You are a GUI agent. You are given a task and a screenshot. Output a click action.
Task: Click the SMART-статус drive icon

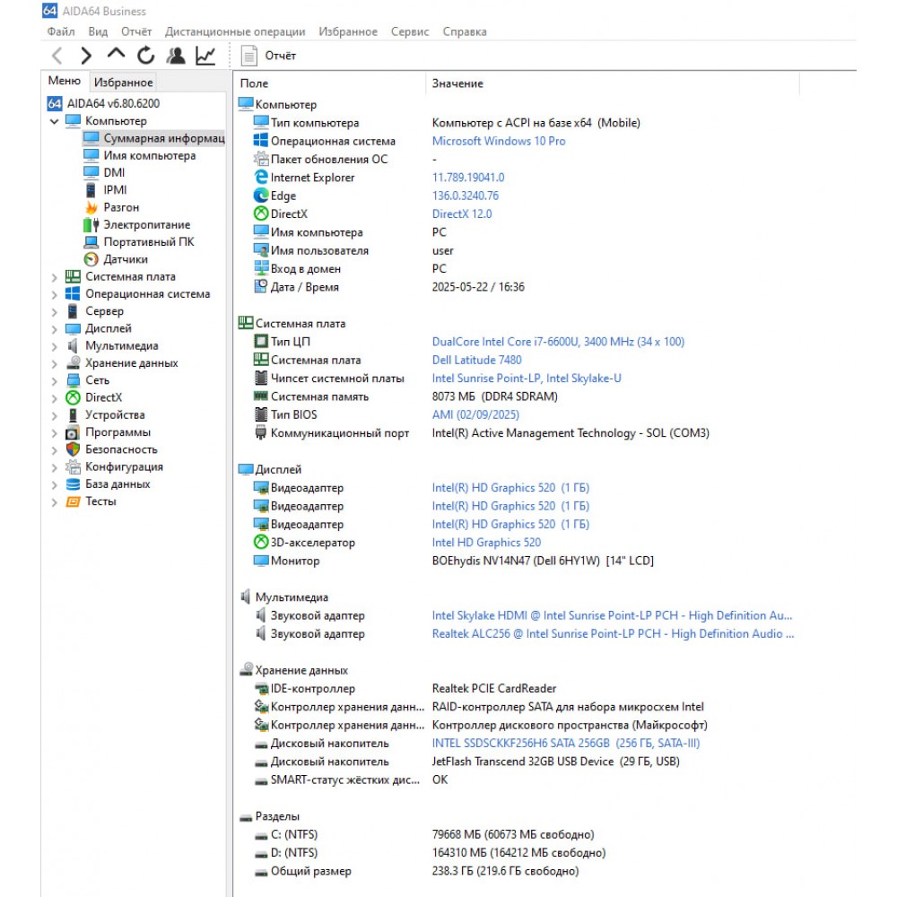click(261, 780)
